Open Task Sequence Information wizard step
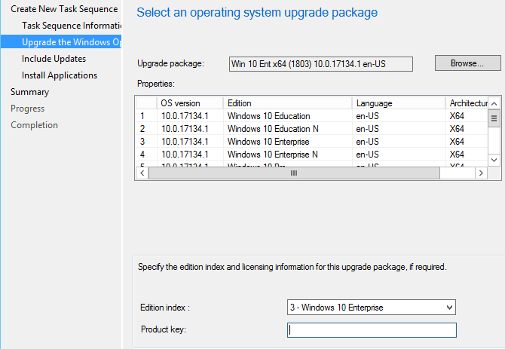 (72, 26)
